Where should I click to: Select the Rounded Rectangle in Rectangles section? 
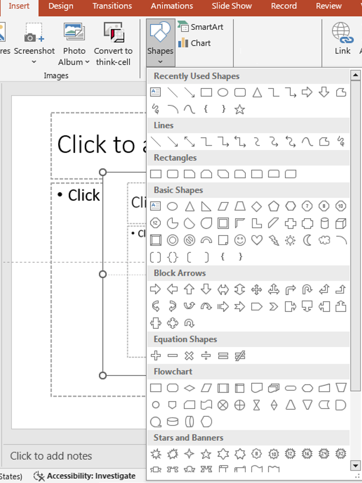point(172,174)
